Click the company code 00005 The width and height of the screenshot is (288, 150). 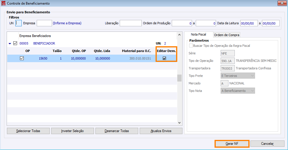coord(24,43)
